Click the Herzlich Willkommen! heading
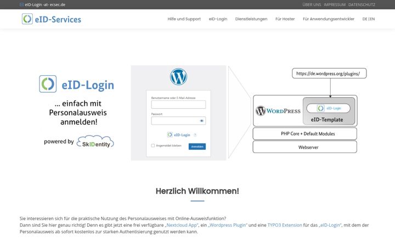Screen dimensions: 395x247 198,191
